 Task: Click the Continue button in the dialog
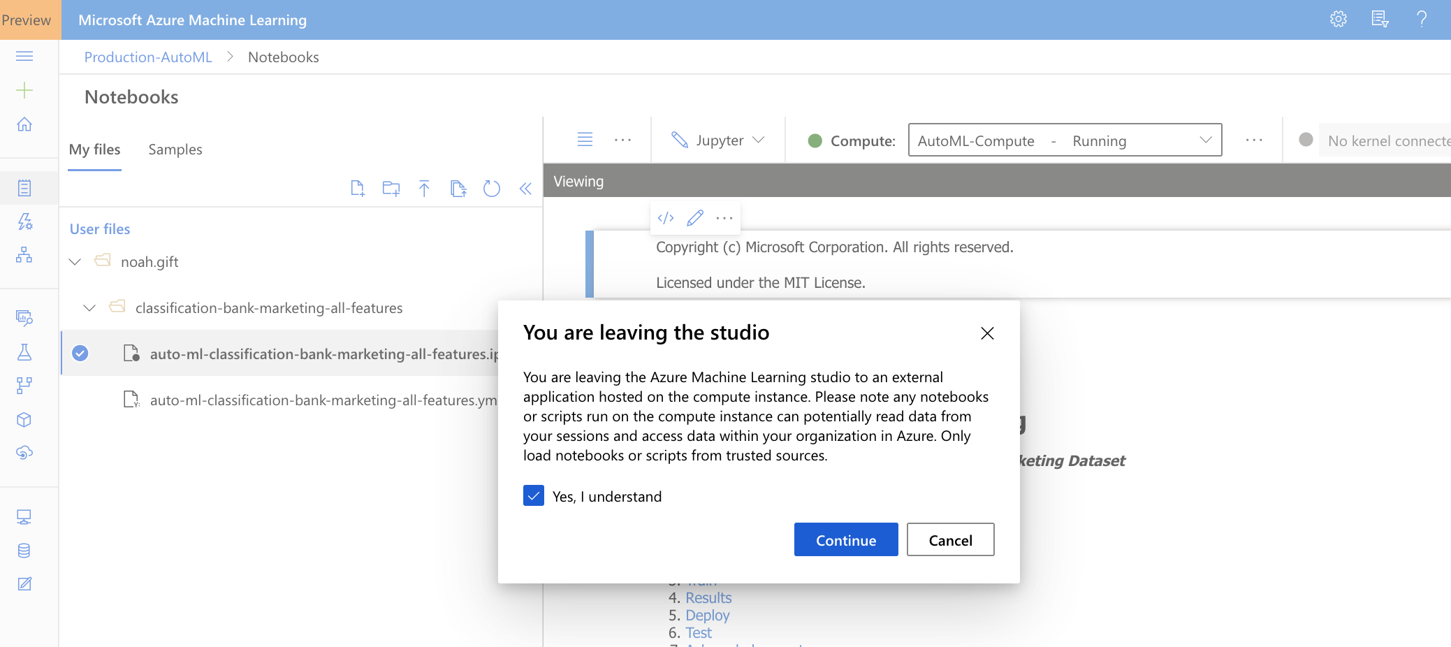(x=845, y=539)
